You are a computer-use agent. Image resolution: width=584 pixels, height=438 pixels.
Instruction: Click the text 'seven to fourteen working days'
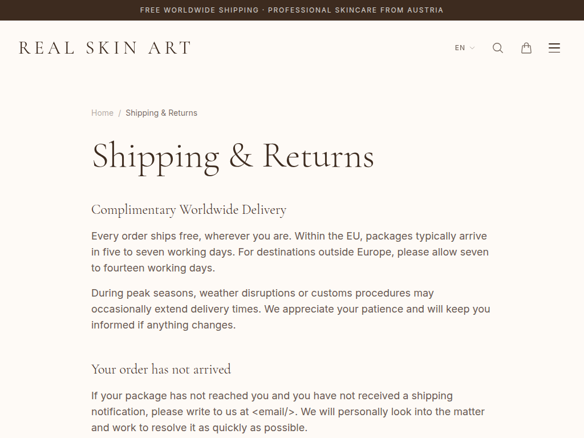(x=153, y=268)
